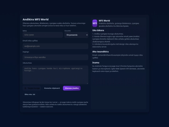Click the footer note about server storage
Screen dimensions: 169x127
(55, 104)
